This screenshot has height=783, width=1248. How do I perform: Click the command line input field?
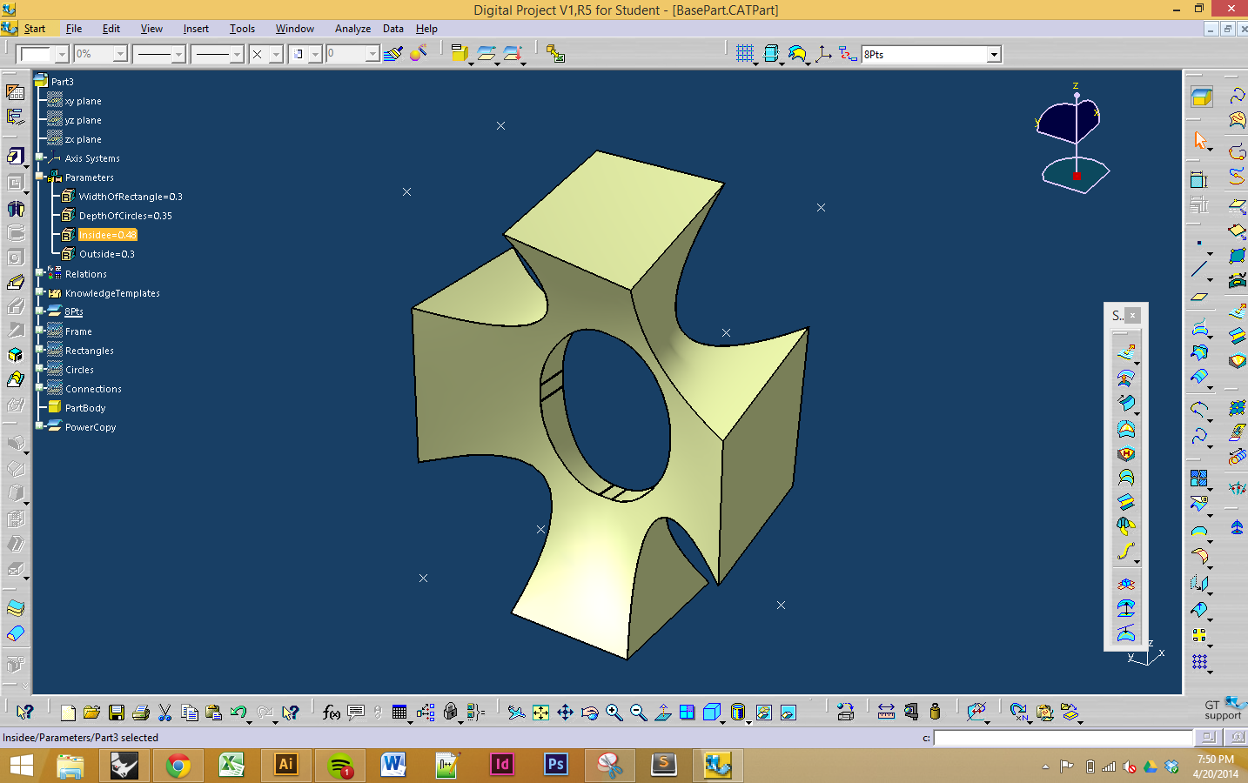coord(1063,738)
